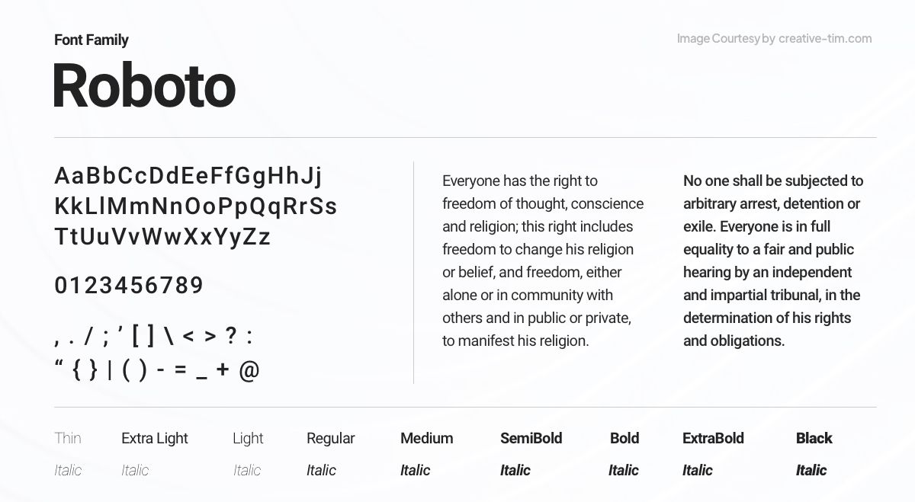Select the ExtraBold weight label

point(713,438)
